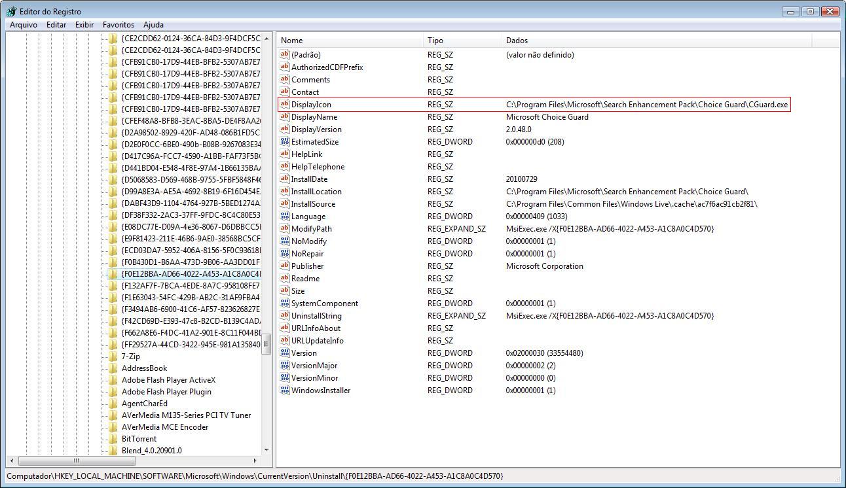Screen dimensions: 846x488
Task: Click folder icon of AVerMedia MCE Encoder
Action: coord(113,427)
